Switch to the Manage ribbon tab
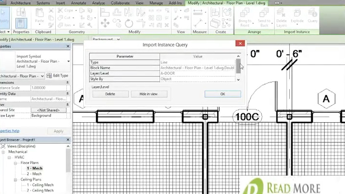The height and width of the screenshot is (194, 345). pyautogui.click(x=156, y=3)
